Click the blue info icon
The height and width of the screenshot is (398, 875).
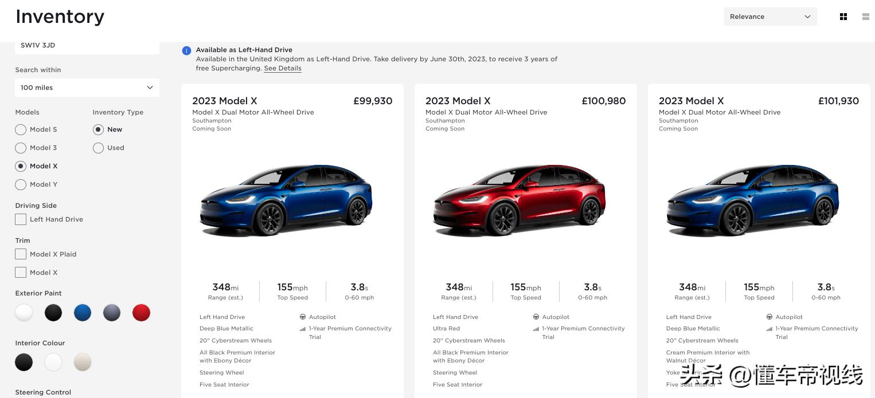pos(186,50)
